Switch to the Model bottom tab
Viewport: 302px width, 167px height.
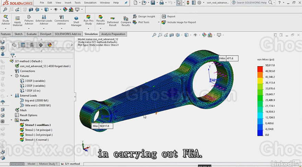(31, 164)
